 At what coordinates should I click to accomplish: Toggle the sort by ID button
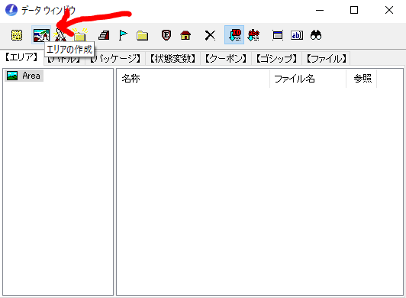[234, 34]
